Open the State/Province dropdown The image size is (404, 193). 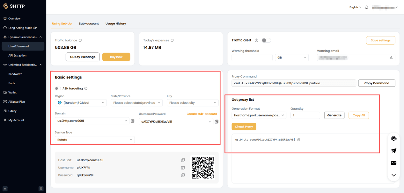coord(137,103)
